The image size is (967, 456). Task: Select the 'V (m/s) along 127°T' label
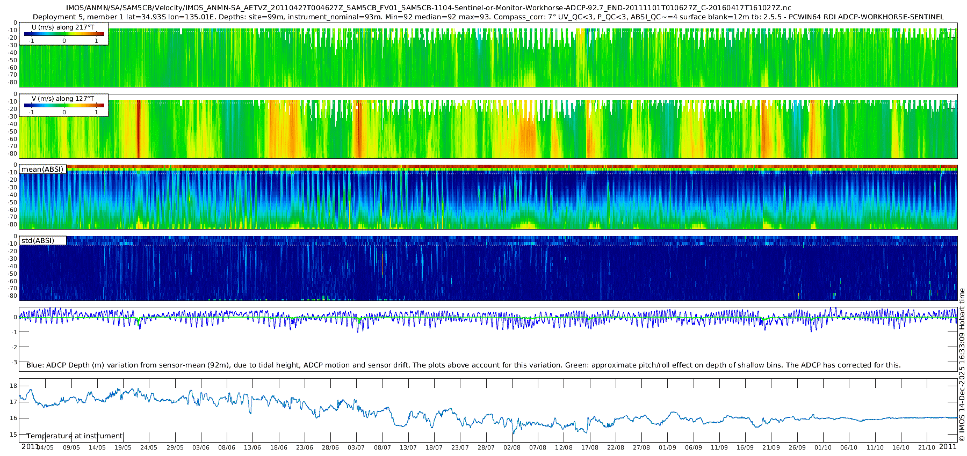(x=63, y=98)
